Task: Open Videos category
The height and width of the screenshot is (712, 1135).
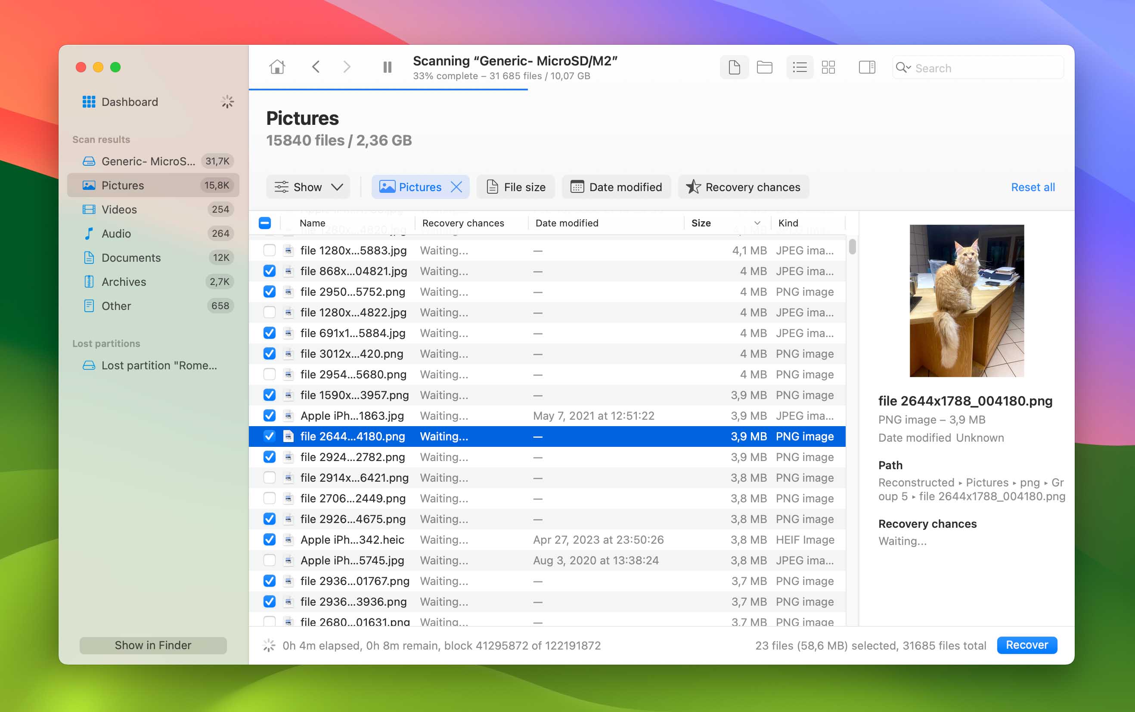Action: click(153, 209)
